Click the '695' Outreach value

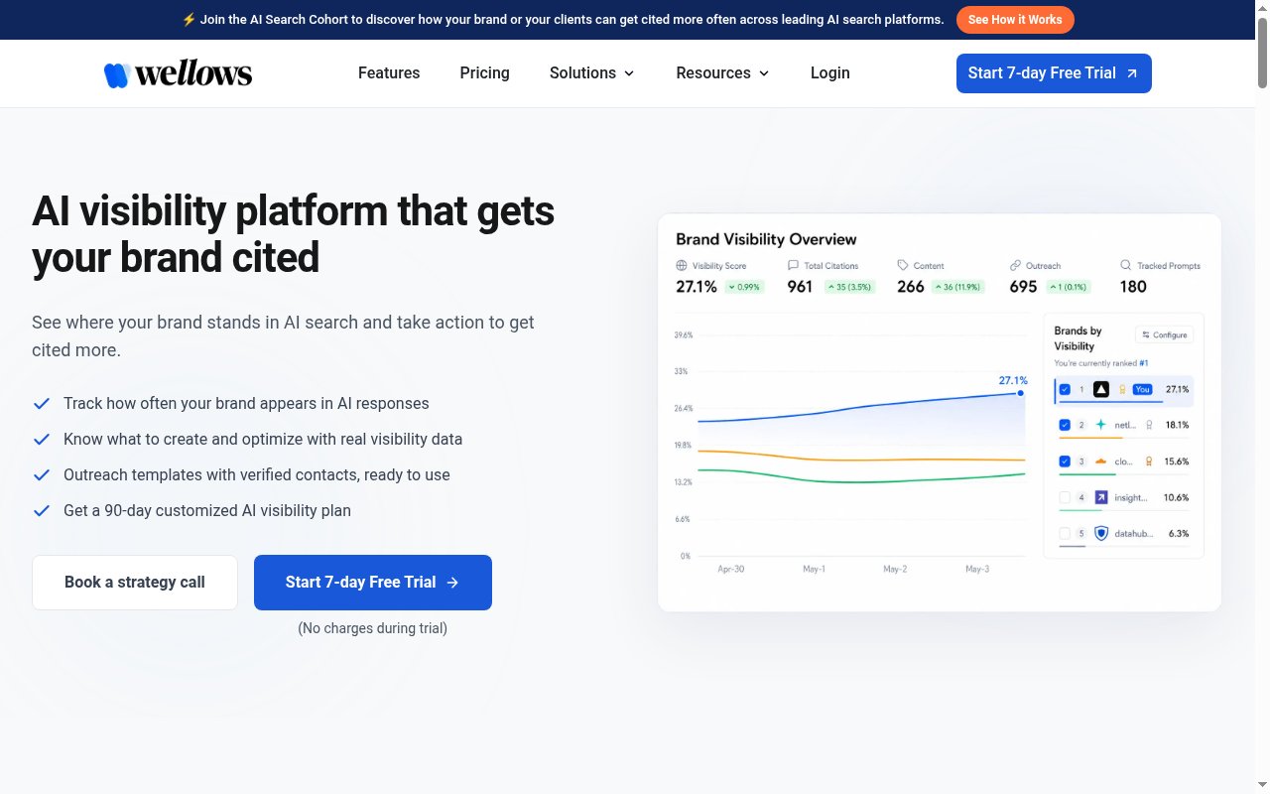click(1023, 287)
